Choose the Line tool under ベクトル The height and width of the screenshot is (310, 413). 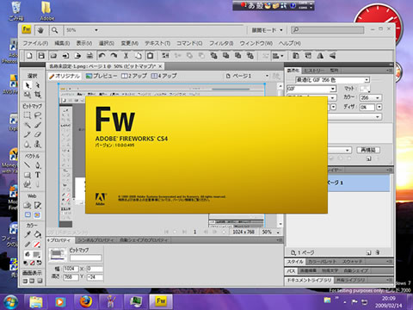pyautogui.click(x=28, y=165)
